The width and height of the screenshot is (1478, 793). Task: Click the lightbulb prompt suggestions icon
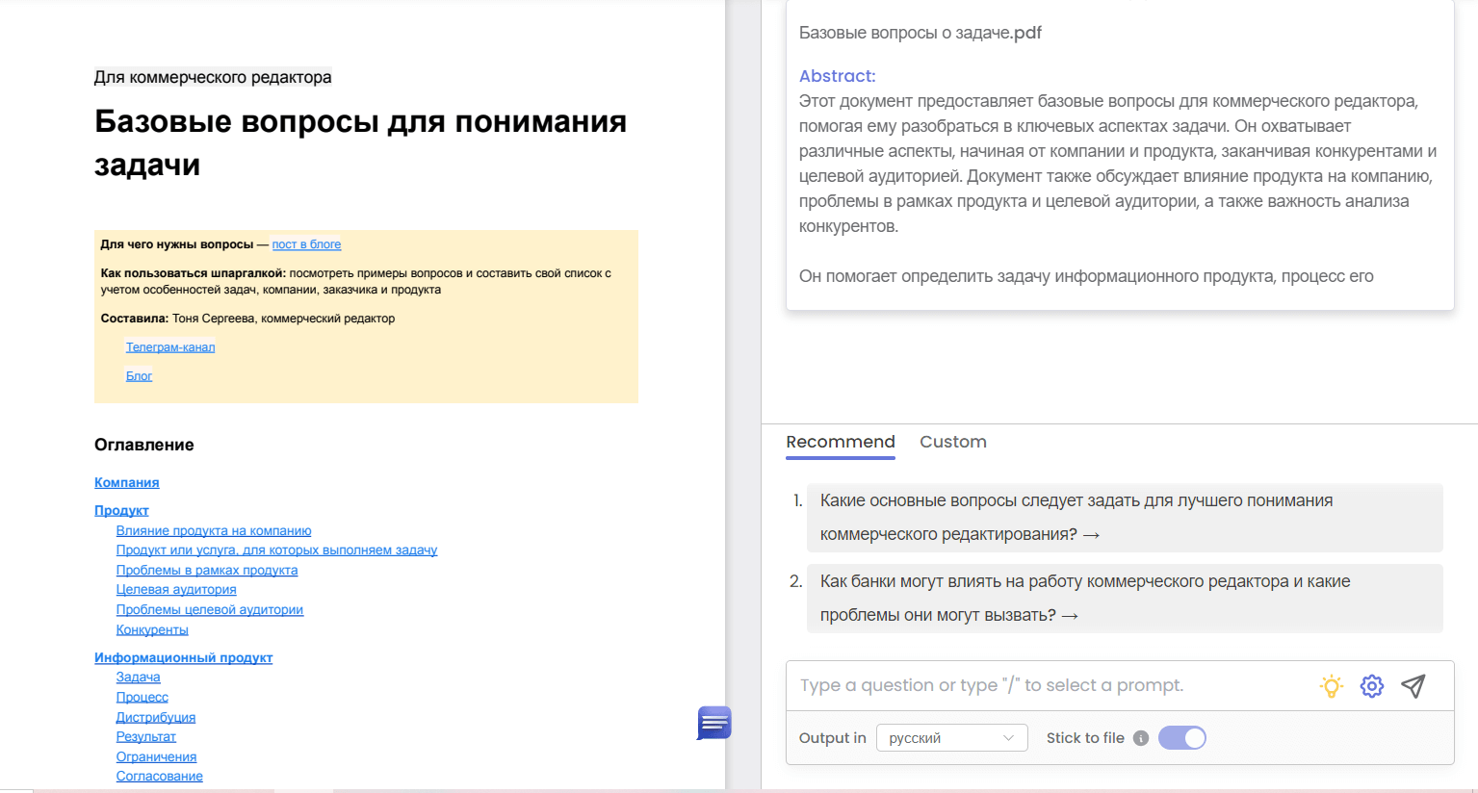(1331, 686)
